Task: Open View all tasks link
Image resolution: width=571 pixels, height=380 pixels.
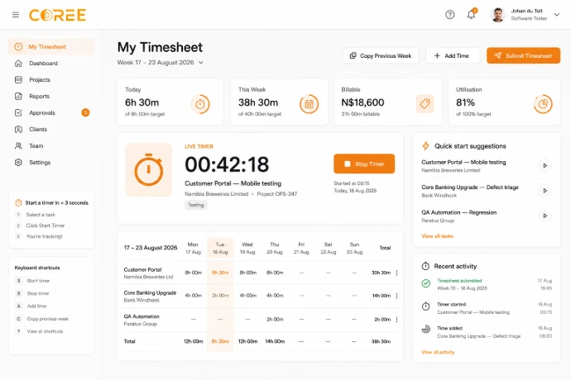Action: [x=438, y=236]
